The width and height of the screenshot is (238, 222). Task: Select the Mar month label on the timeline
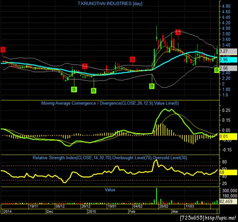[175, 212]
